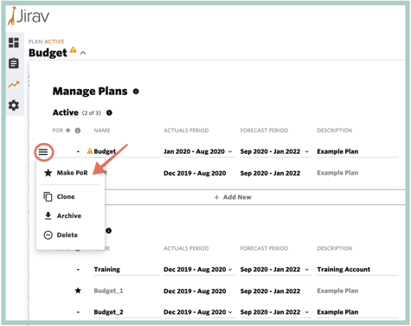Open info icon next to Active count
Image resolution: width=411 pixels, height=326 pixels.
click(109, 112)
